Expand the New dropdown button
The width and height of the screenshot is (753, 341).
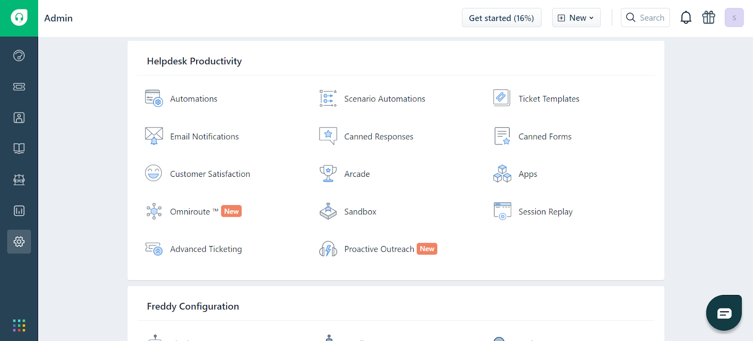tap(576, 18)
